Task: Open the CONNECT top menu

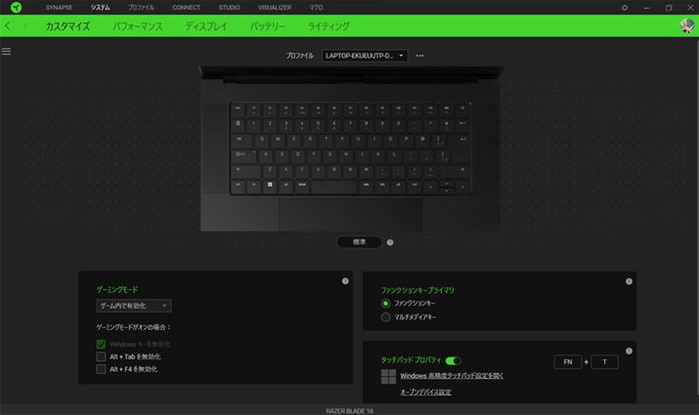Action: (x=187, y=8)
